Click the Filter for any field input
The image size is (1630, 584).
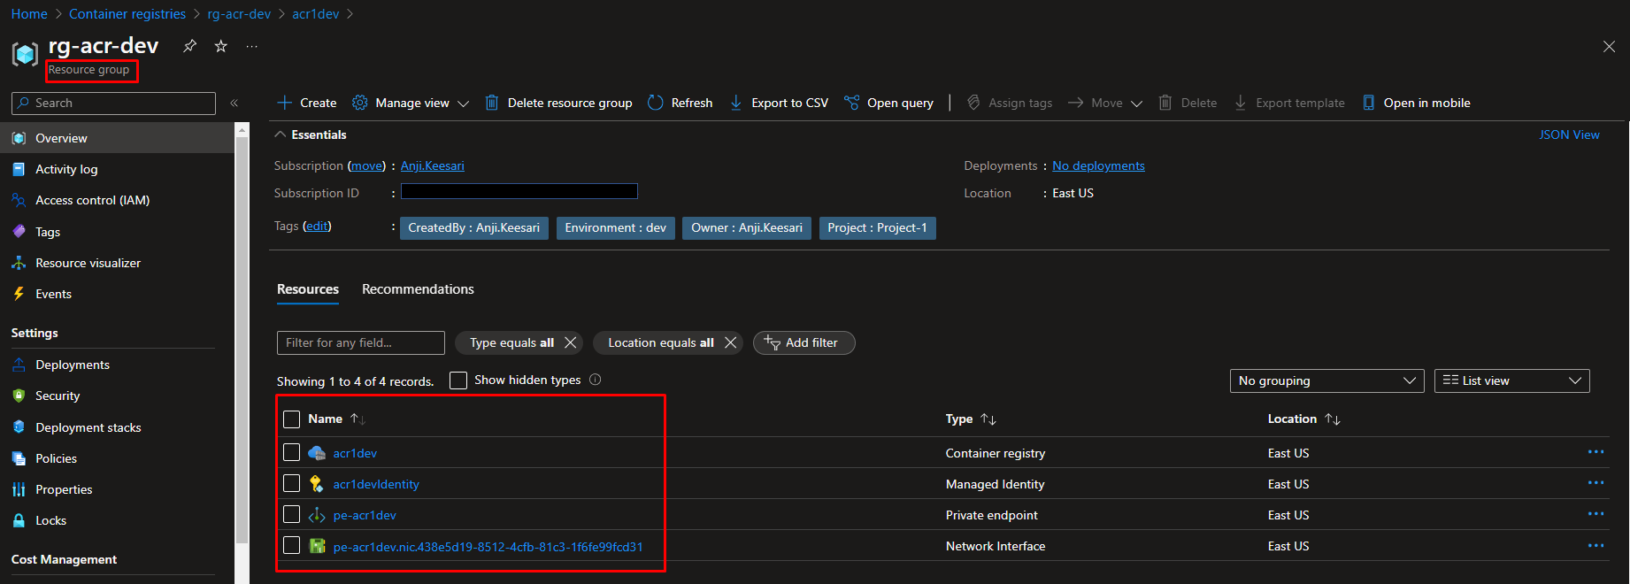coord(361,342)
